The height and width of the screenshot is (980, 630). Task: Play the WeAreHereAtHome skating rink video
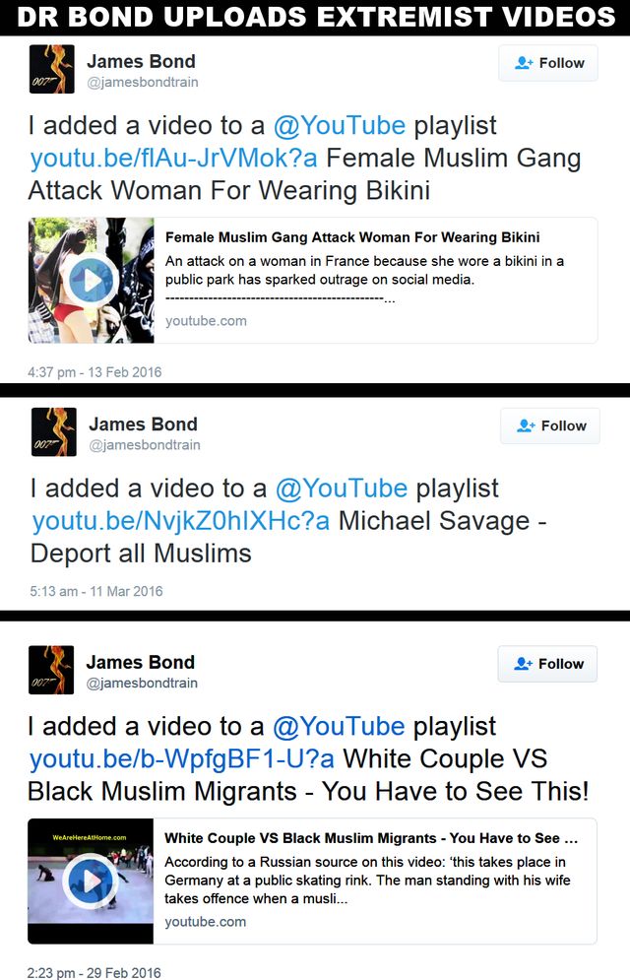pyautogui.click(x=92, y=882)
